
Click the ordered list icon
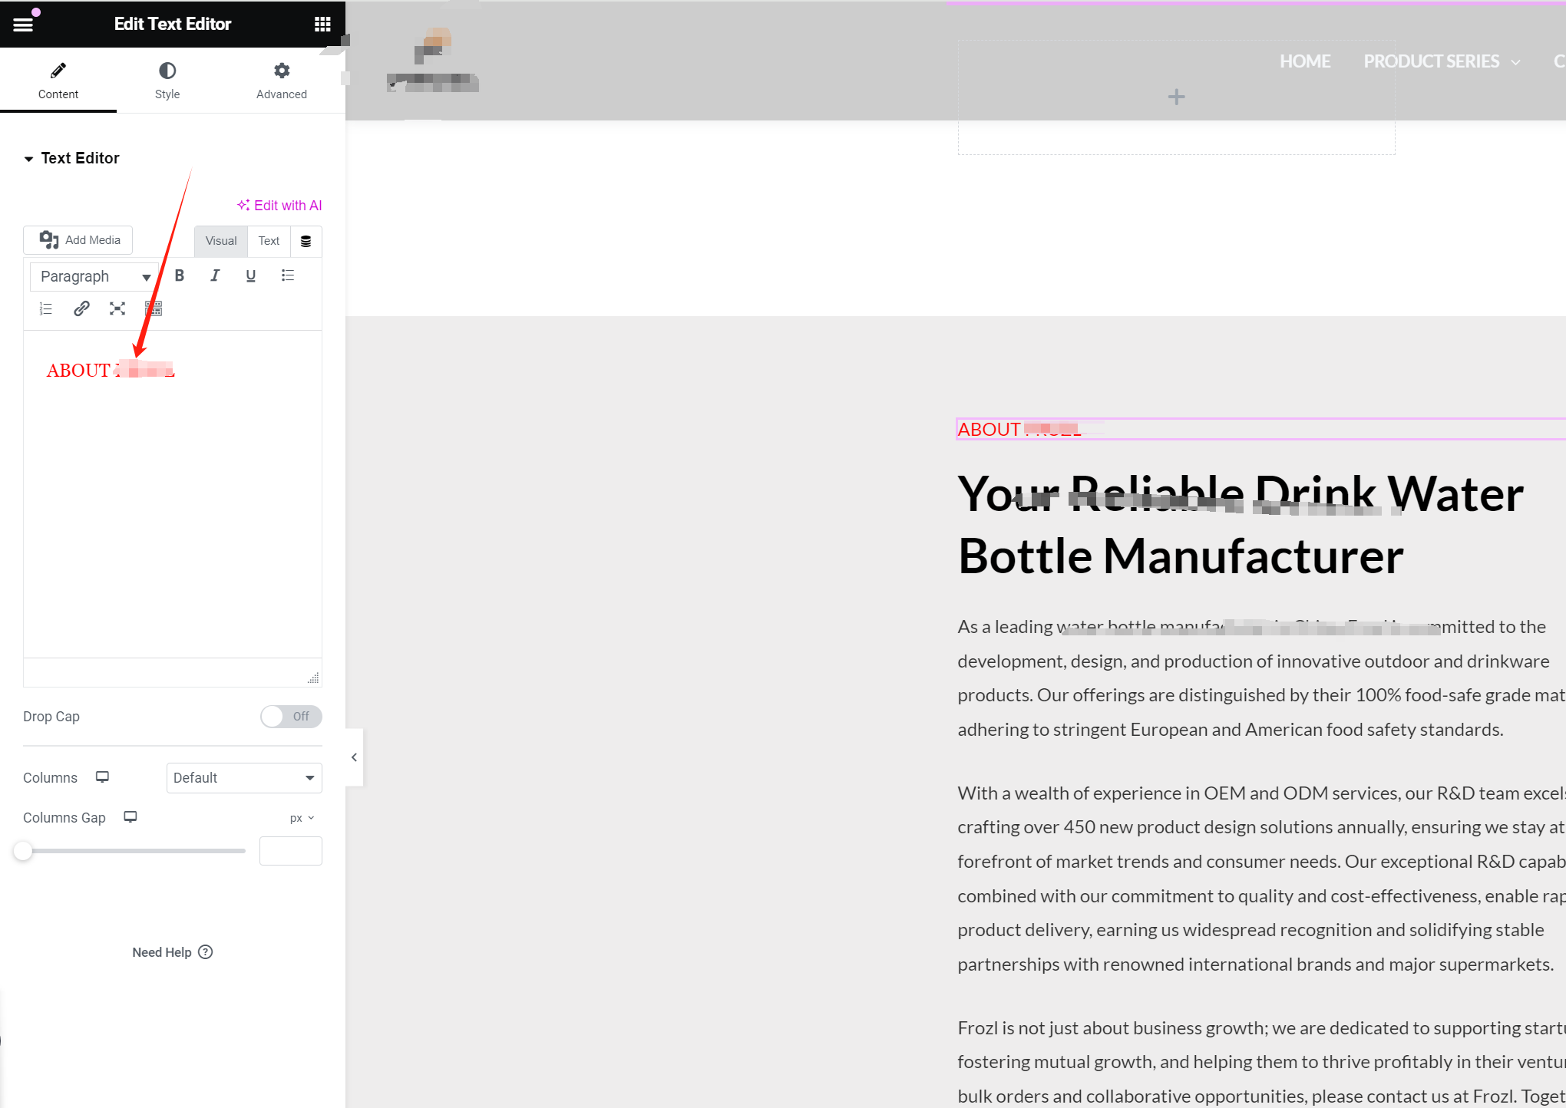tap(45, 308)
